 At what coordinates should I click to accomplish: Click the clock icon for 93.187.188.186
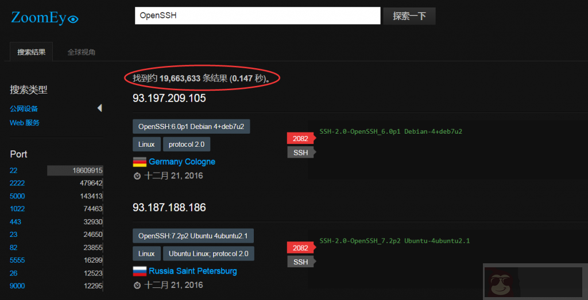pos(137,286)
